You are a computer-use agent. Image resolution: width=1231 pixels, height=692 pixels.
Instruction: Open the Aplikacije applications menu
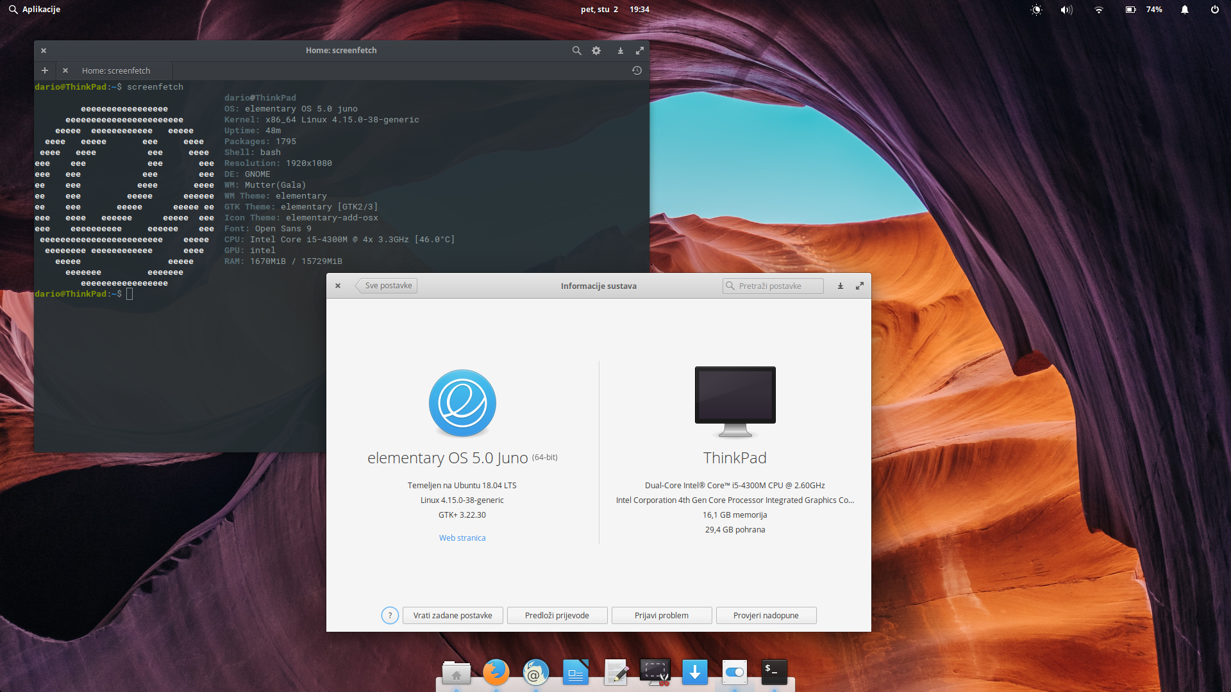35,10
